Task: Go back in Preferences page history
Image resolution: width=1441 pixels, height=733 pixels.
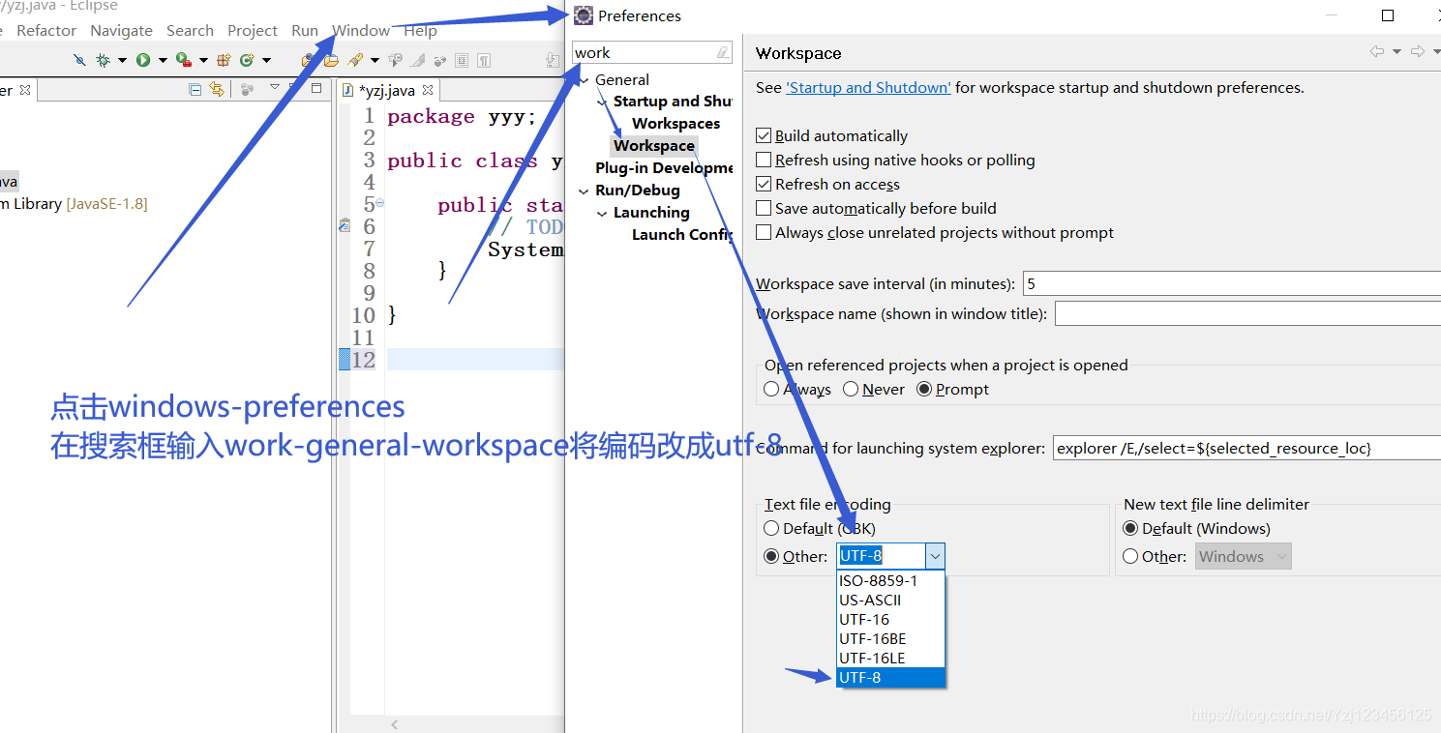Action: pyautogui.click(x=1376, y=52)
